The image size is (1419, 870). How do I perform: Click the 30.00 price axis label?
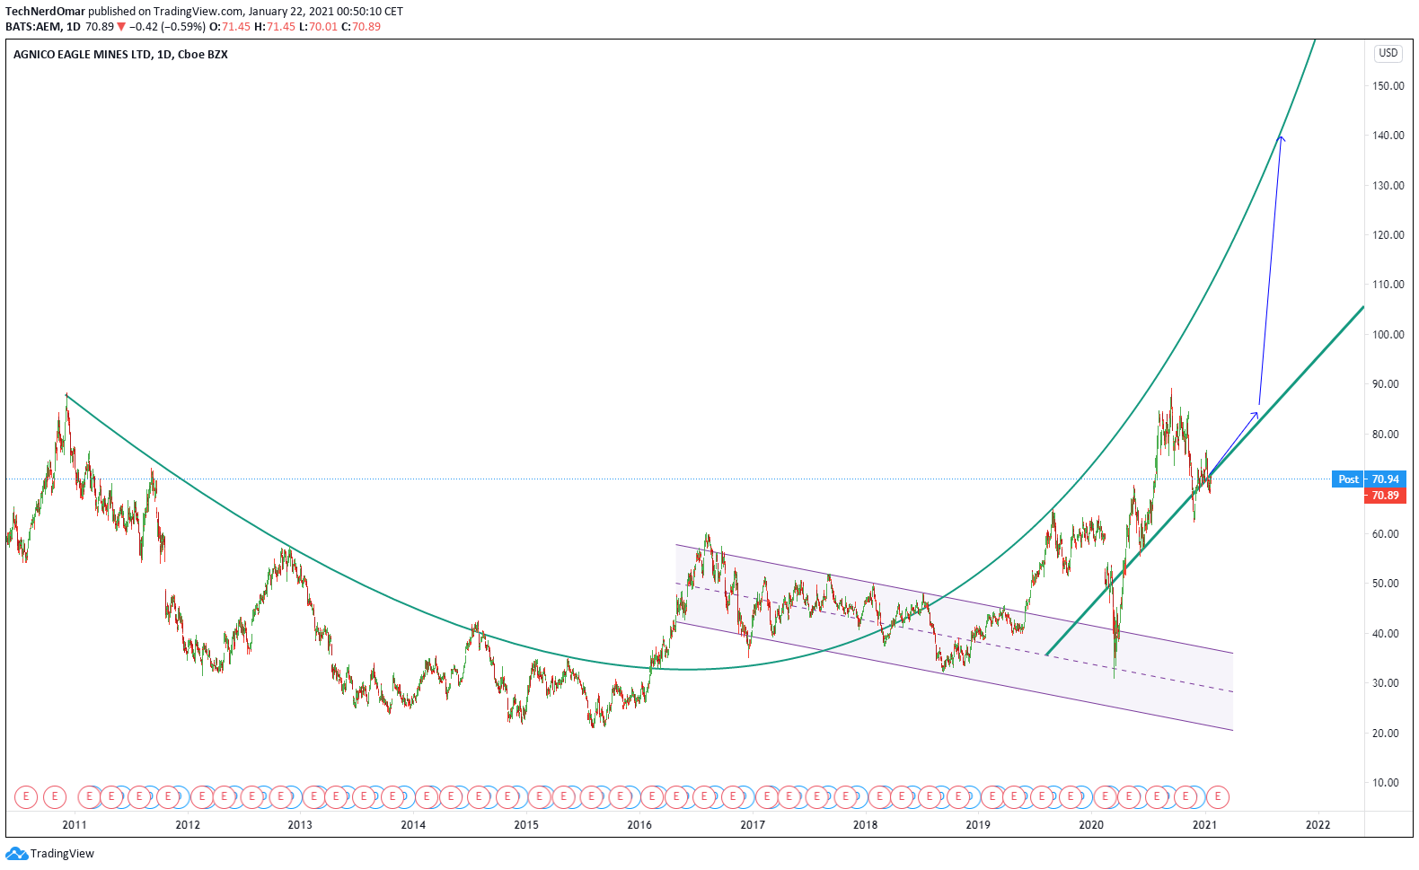coord(1386,683)
